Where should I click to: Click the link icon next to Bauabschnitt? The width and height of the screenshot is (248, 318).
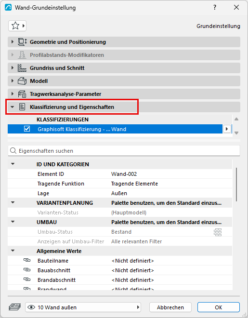tap(27, 270)
